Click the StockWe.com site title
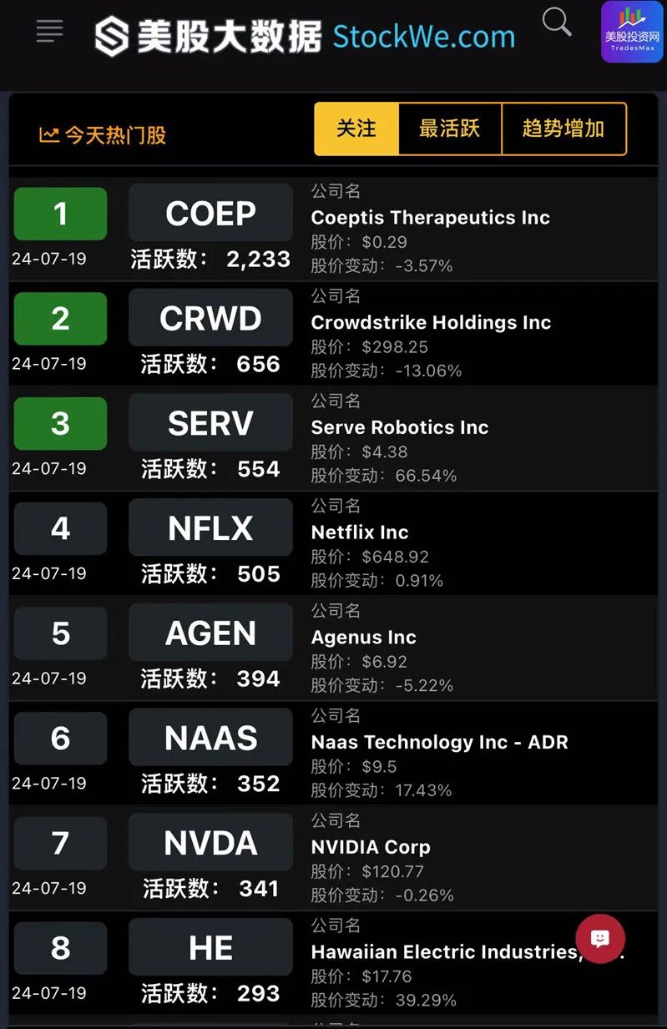The height and width of the screenshot is (1029, 667). (x=423, y=37)
